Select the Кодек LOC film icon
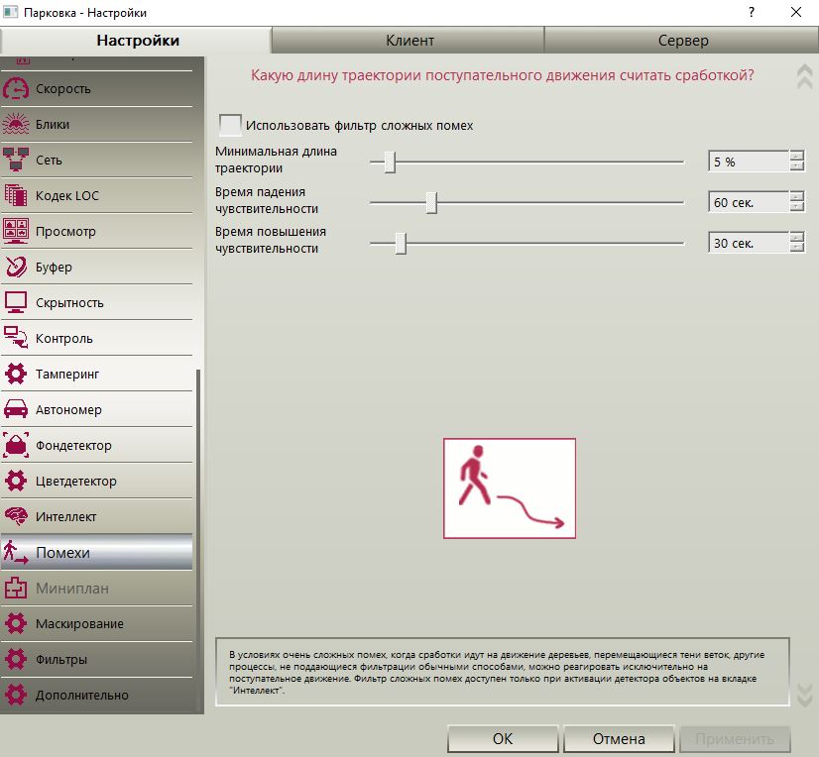This screenshot has height=757, width=819. point(16,196)
